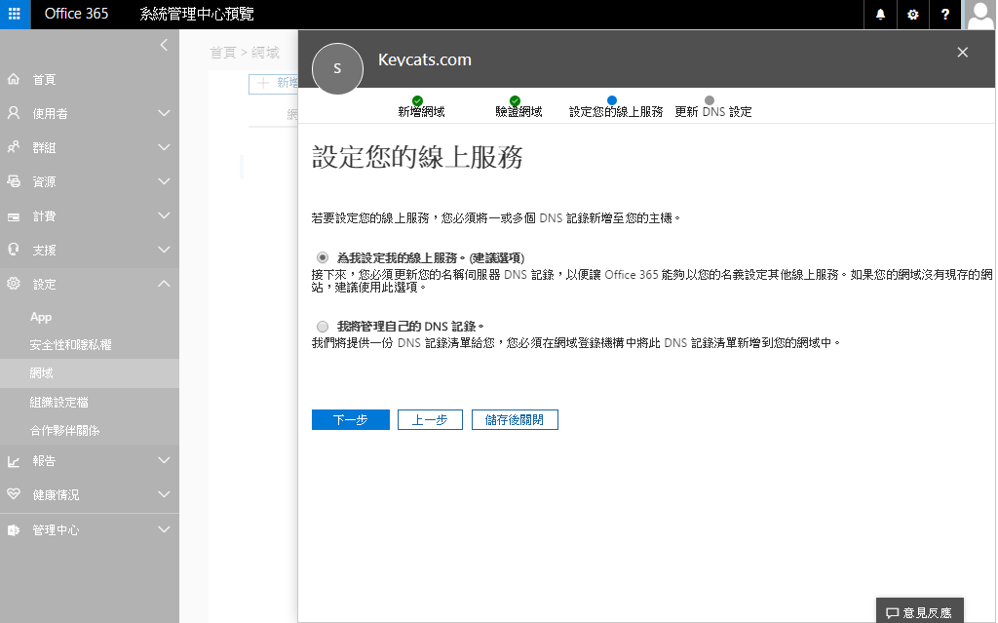Open the settings gear in the top bar

click(x=912, y=14)
